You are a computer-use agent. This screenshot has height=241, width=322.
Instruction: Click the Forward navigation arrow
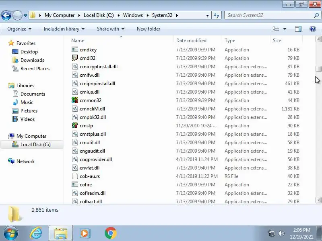17,15
